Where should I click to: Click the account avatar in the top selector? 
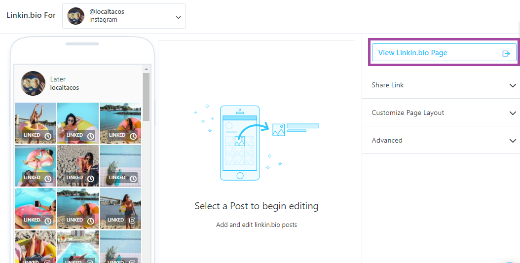click(x=76, y=16)
